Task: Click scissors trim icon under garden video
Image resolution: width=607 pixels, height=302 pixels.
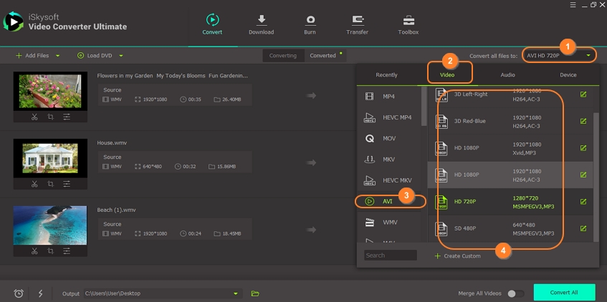Action: click(x=34, y=116)
